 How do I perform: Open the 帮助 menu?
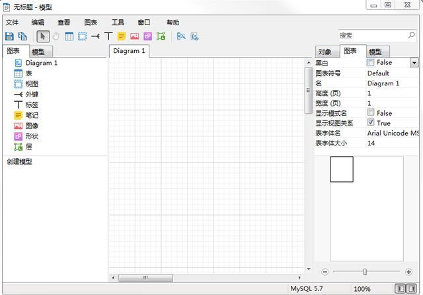point(173,22)
